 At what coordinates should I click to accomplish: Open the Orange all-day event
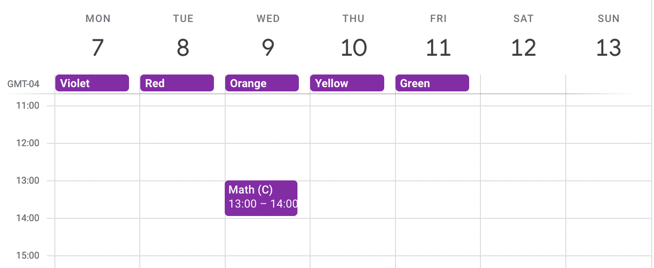pos(262,83)
